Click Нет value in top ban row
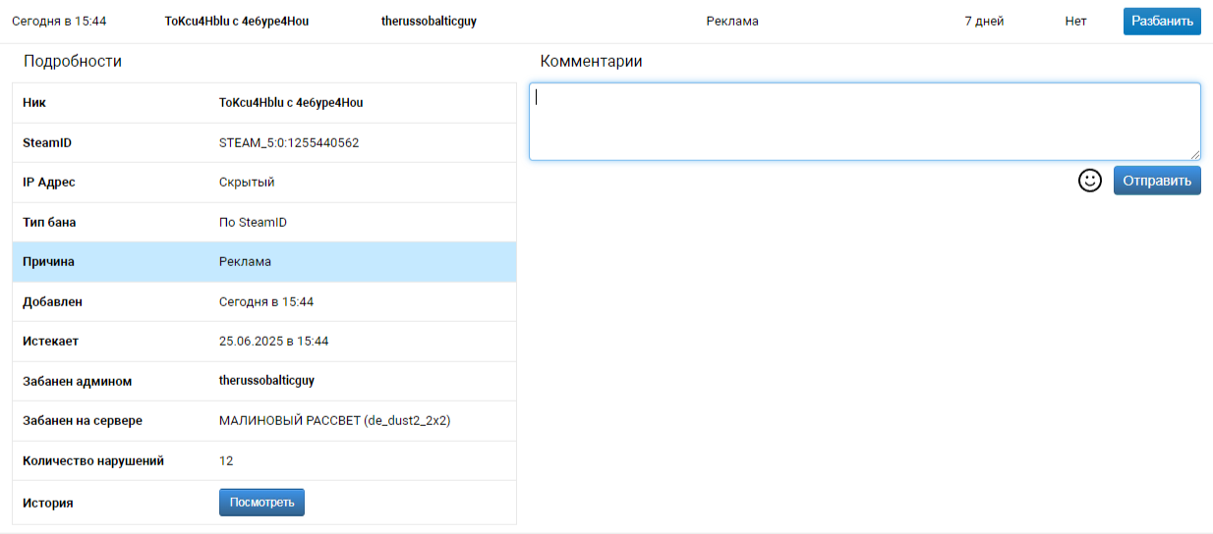Viewport: 1213px width, 534px height. coord(1075,21)
